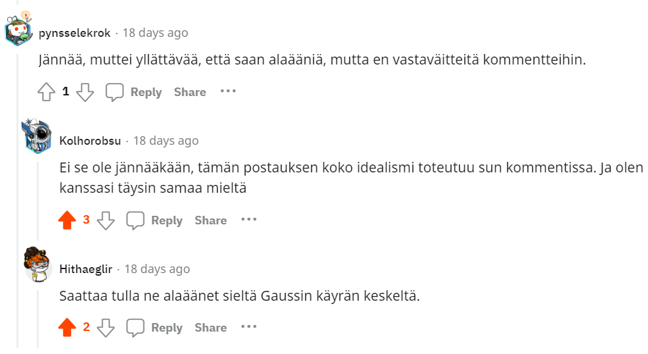Open more options menu on Hithaeglir's comment
This screenshot has width=648, height=354.
pyautogui.click(x=249, y=326)
